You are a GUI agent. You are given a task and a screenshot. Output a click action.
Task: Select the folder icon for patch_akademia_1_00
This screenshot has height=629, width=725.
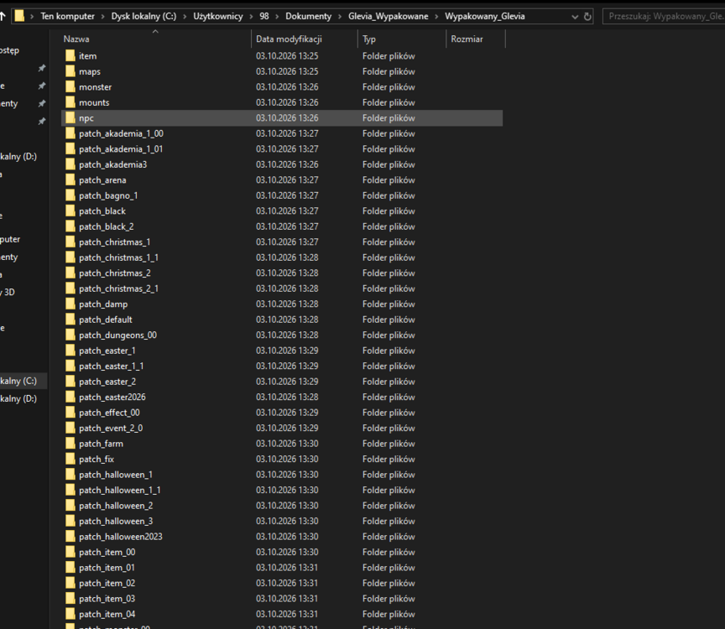[x=70, y=133]
